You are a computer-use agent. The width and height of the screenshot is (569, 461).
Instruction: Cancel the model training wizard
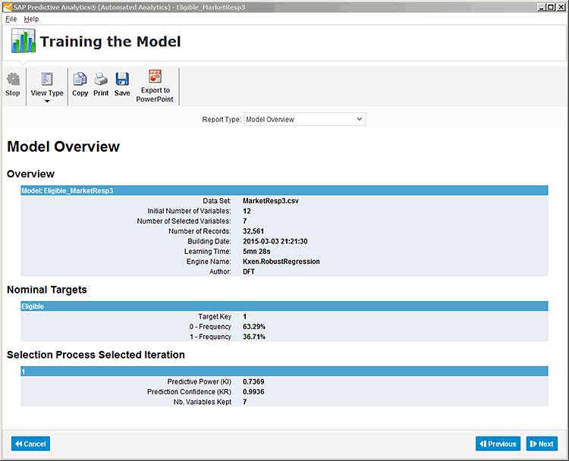(30, 444)
